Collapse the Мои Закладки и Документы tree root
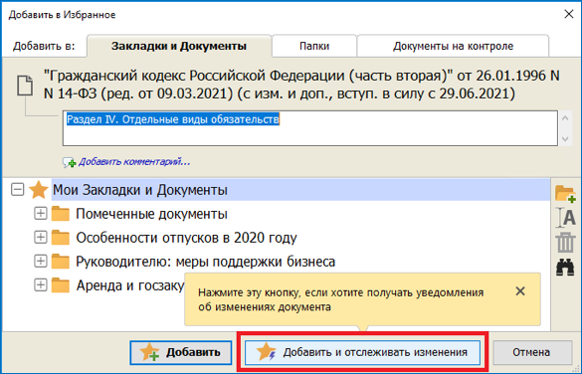 (18, 190)
